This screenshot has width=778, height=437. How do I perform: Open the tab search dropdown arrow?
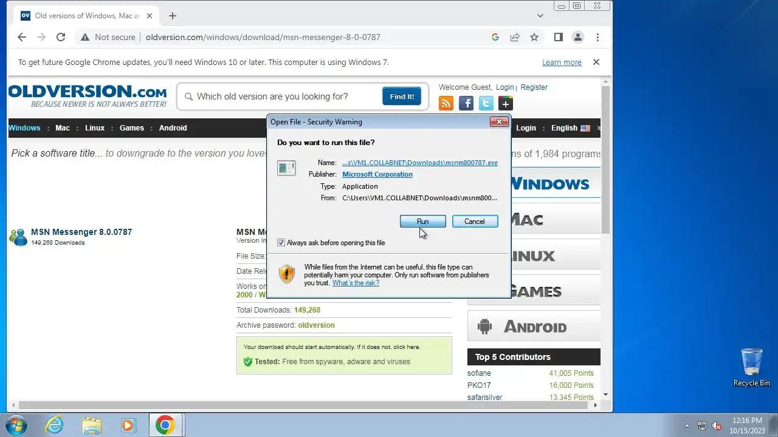coord(540,16)
